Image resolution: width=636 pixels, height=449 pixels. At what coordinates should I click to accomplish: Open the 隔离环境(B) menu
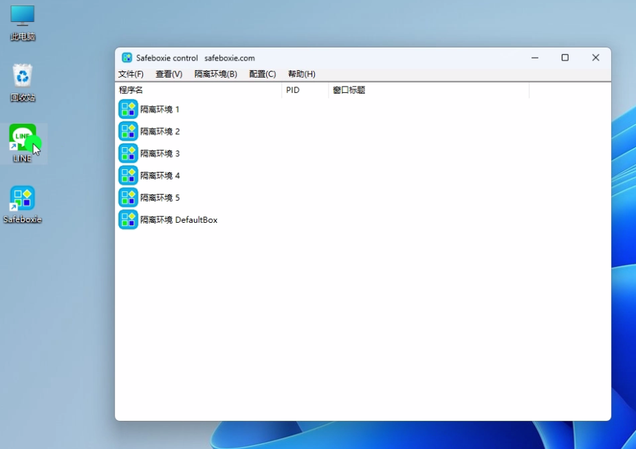[215, 74]
